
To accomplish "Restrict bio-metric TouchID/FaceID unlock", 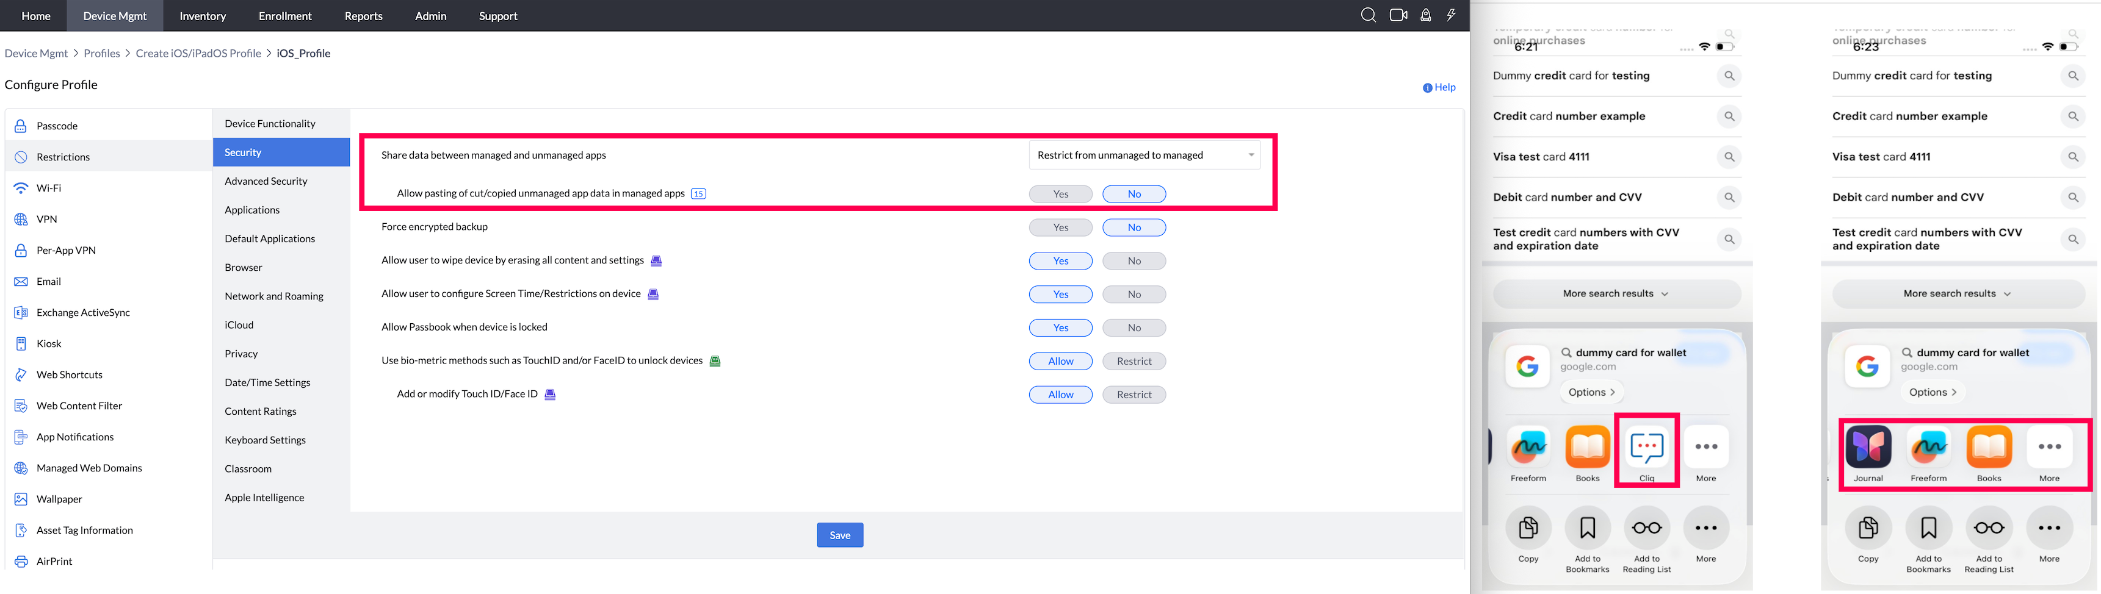I will [1134, 361].
